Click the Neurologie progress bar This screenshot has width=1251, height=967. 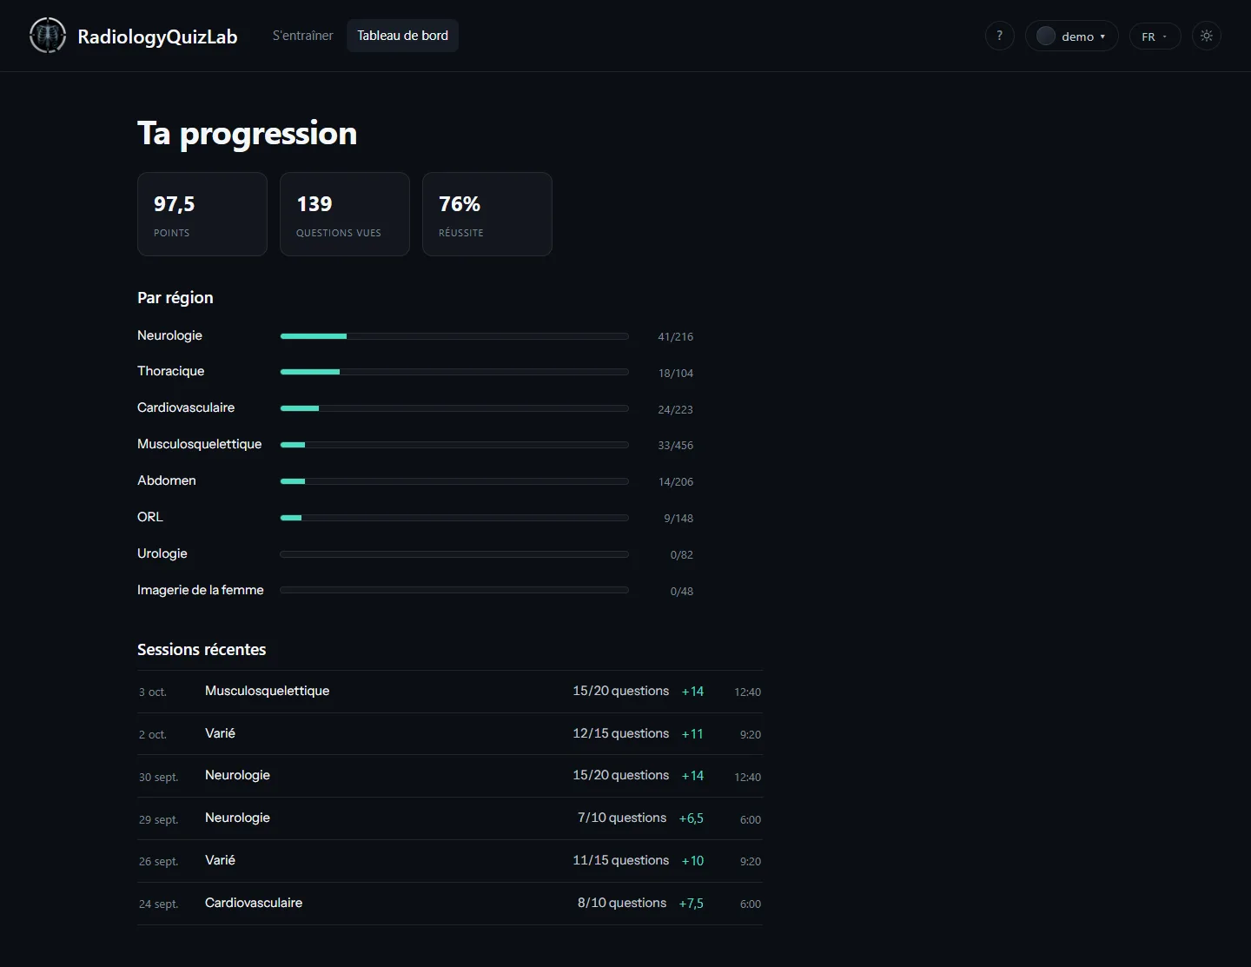[454, 336]
